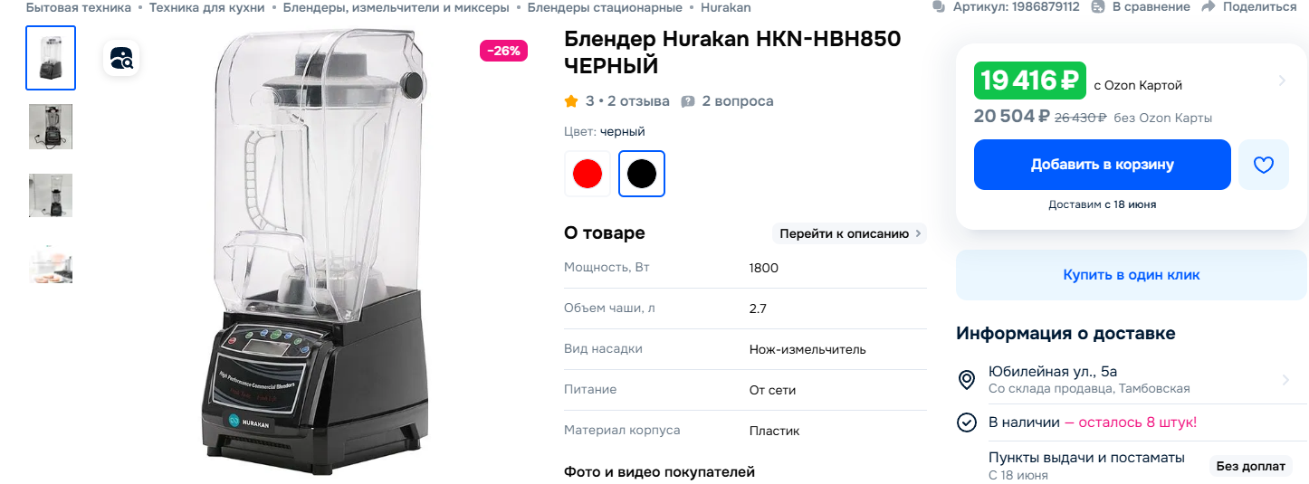Expand Ozon Card price details chevron
Viewport: 1309px width, 484px height.
(x=1282, y=81)
